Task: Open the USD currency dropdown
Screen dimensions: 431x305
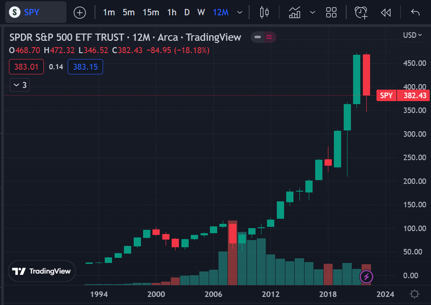Action: click(x=412, y=35)
